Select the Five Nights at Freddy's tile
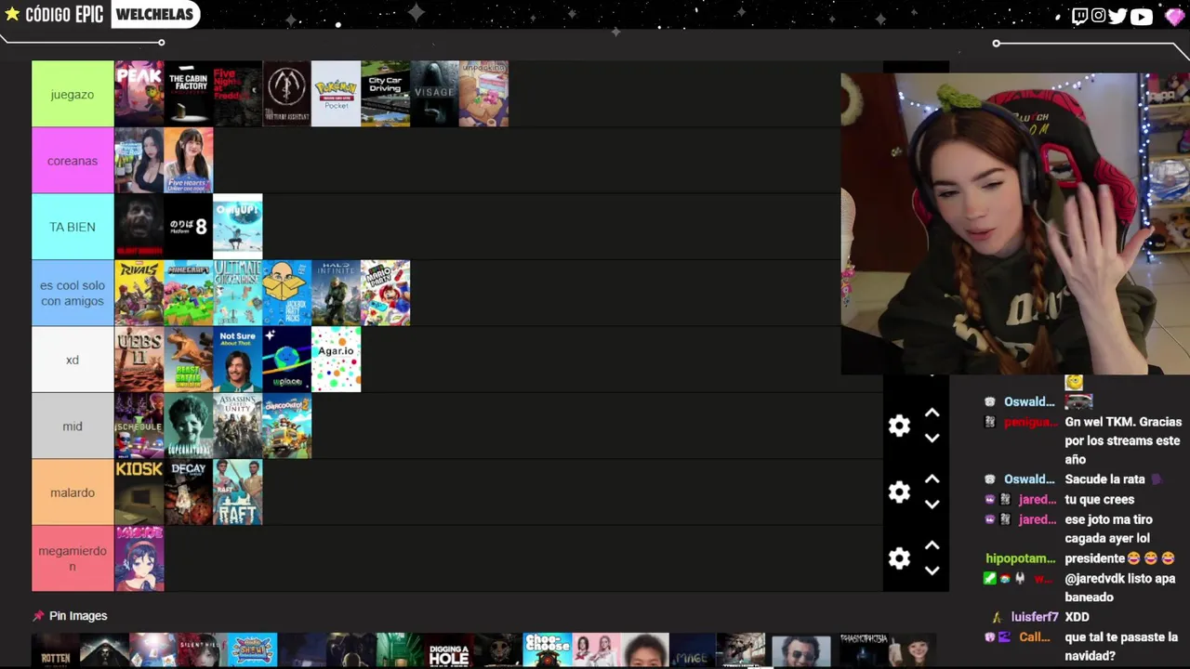The image size is (1190, 669). 238,94
